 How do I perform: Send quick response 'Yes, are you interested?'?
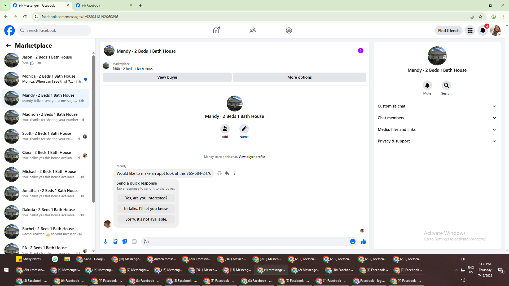pos(146,198)
